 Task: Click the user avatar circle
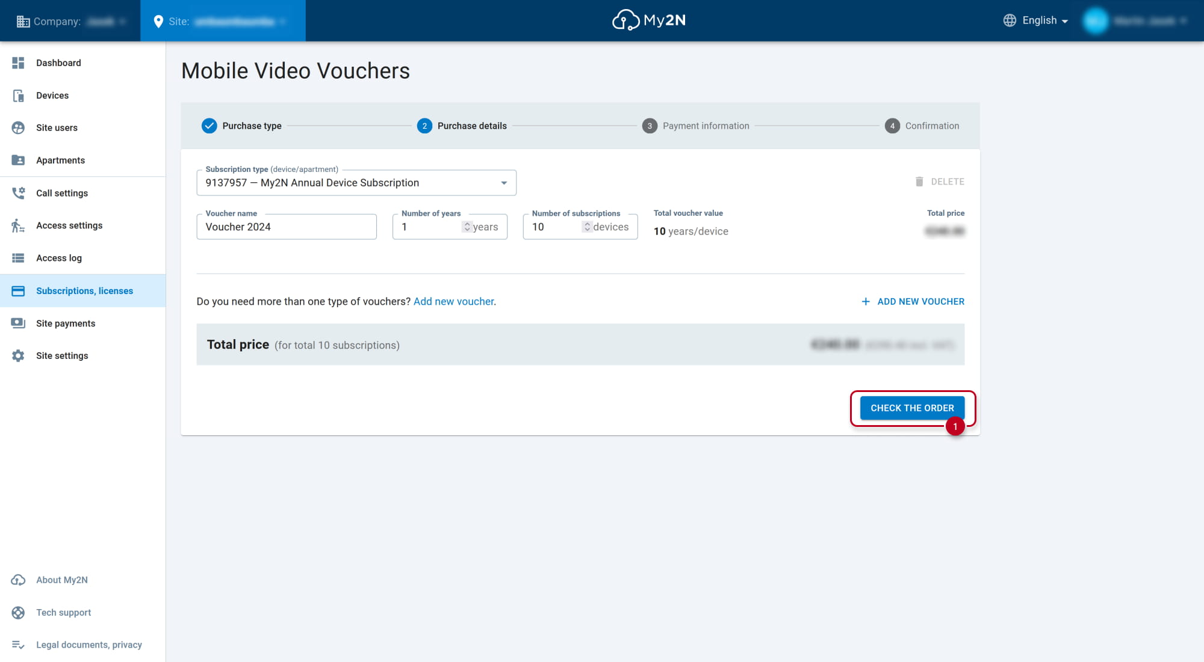click(x=1096, y=21)
